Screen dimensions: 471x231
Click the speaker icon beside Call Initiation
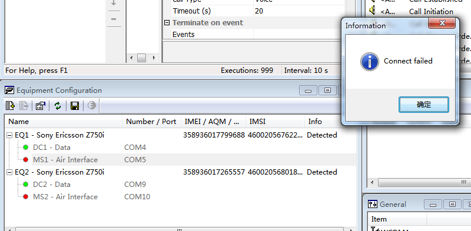(372, 11)
